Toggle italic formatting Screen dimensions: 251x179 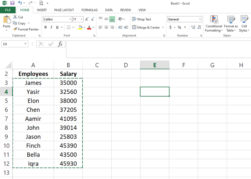tap(51, 27)
